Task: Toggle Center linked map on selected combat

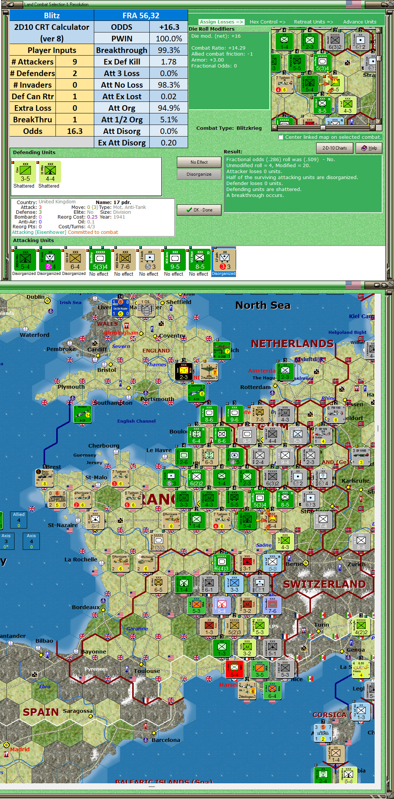Action: click(281, 137)
